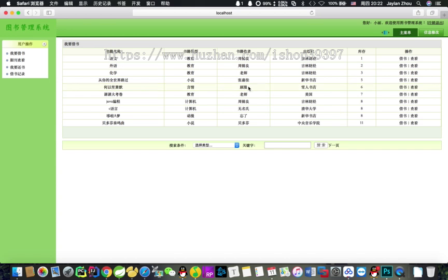Open 借书记录 in the sidebar

(18, 74)
